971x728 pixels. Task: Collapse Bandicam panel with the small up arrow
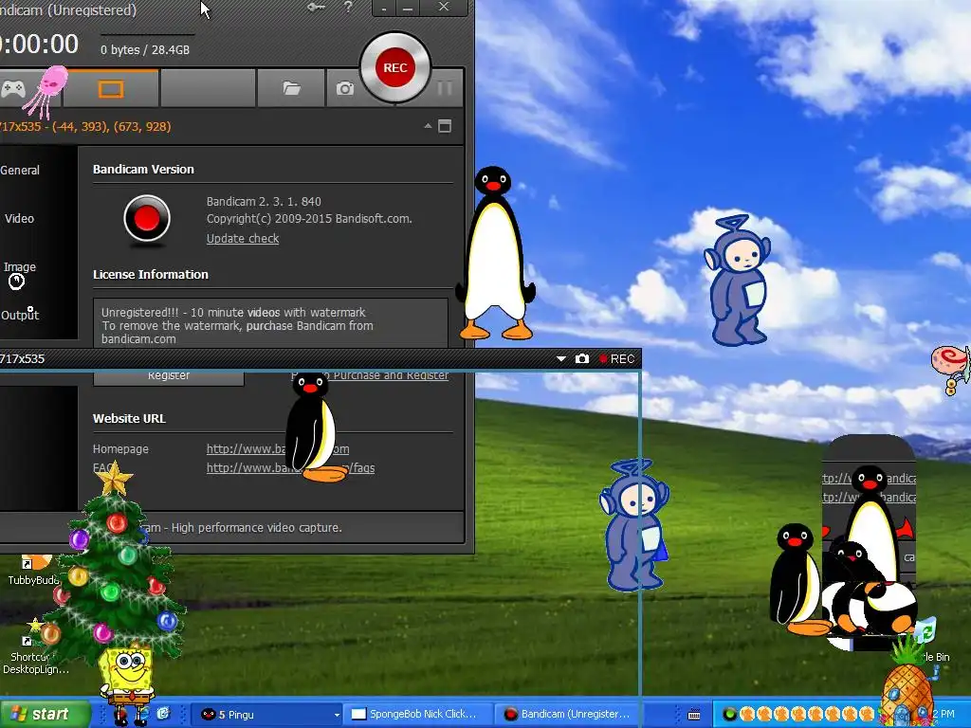[x=428, y=126]
